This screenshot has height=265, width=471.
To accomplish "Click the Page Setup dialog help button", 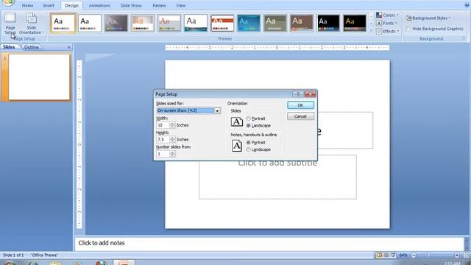I will click(297, 94).
